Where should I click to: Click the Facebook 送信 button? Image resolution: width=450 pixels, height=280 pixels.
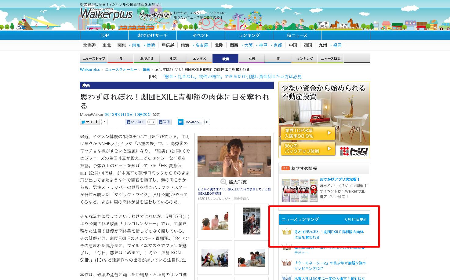164,122
